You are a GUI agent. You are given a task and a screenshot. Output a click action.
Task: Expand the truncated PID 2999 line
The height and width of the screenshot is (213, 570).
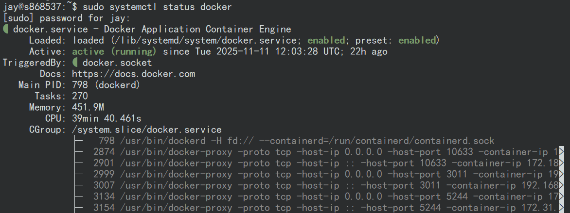tap(561, 174)
